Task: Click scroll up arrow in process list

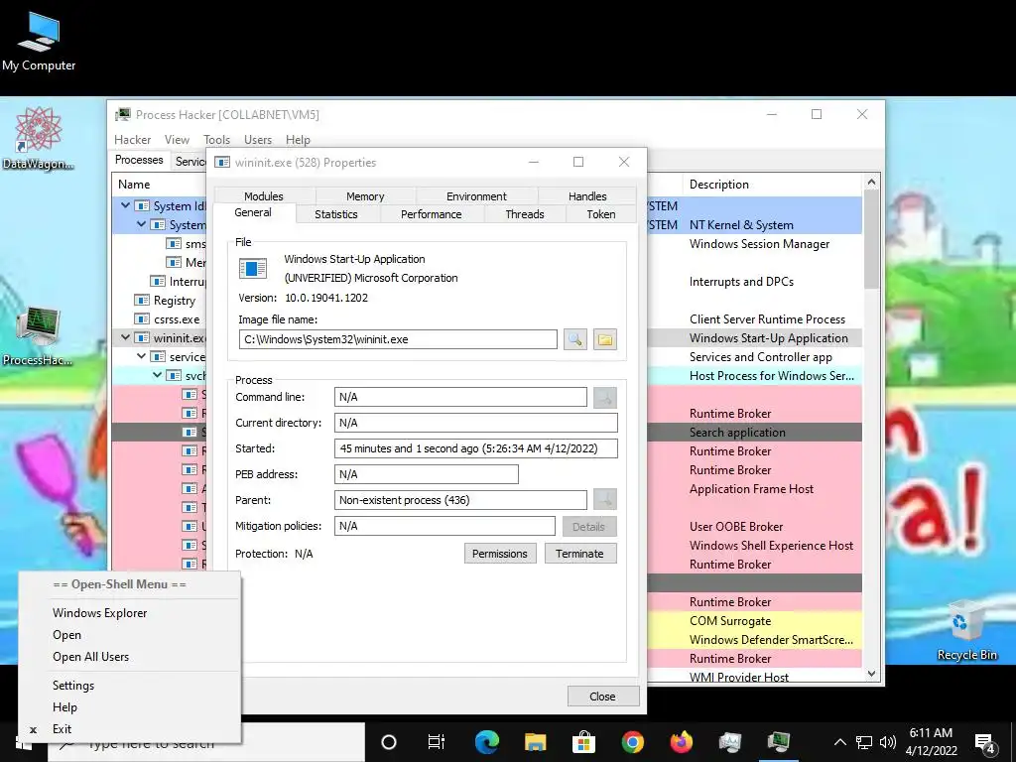Action: [871, 183]
